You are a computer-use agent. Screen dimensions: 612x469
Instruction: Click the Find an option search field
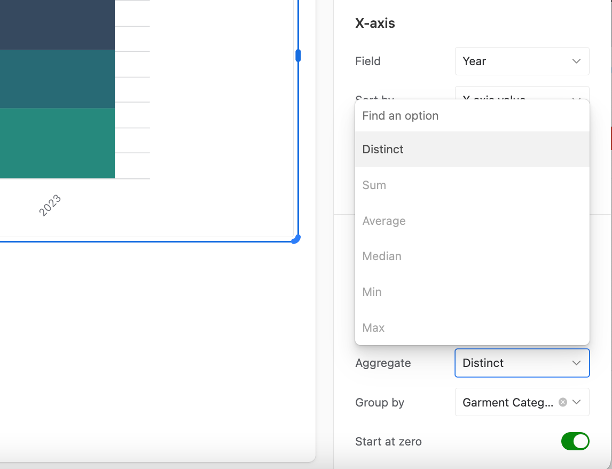coord(472,115)
